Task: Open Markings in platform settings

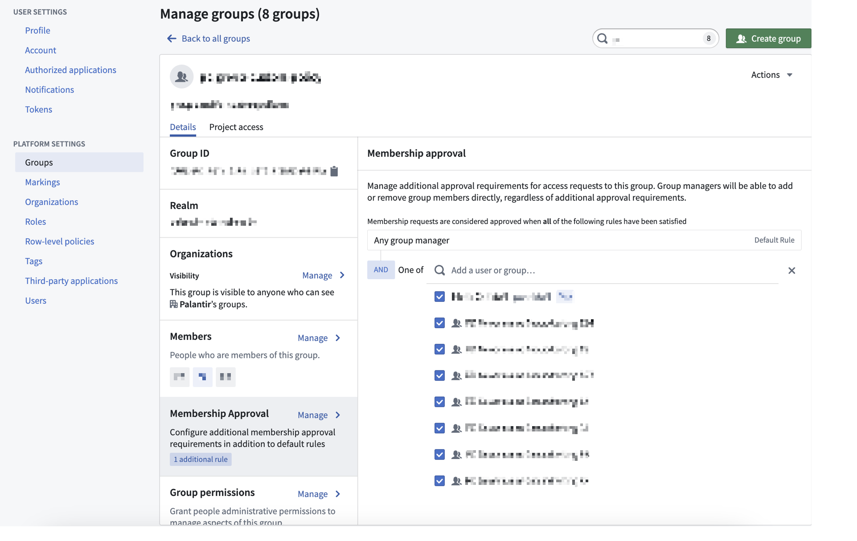Action: pyautogui.click(x=42, y=182)
